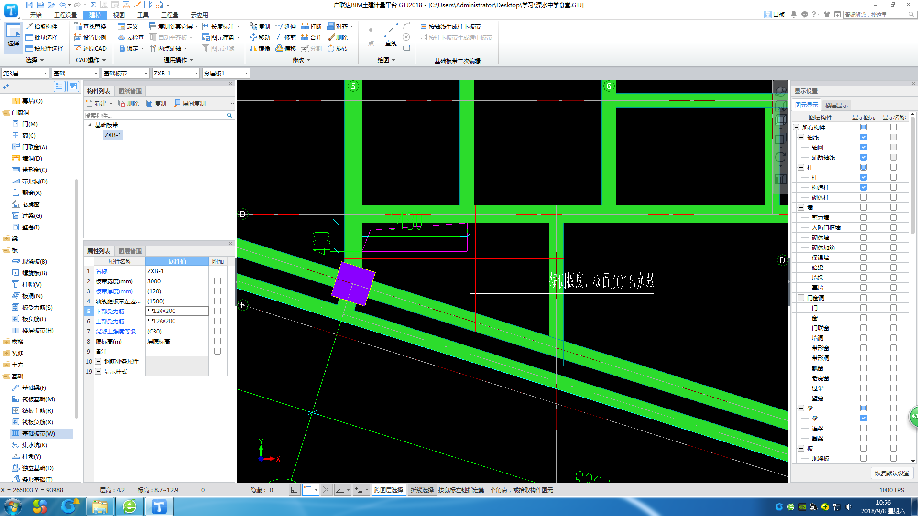Click 恢复默认设置 button

click(892, 473)
